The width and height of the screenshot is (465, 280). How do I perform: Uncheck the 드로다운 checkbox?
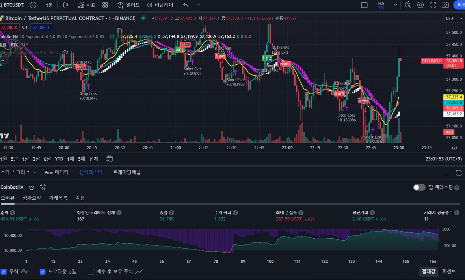pyautogui.click(x=43, y=272)
